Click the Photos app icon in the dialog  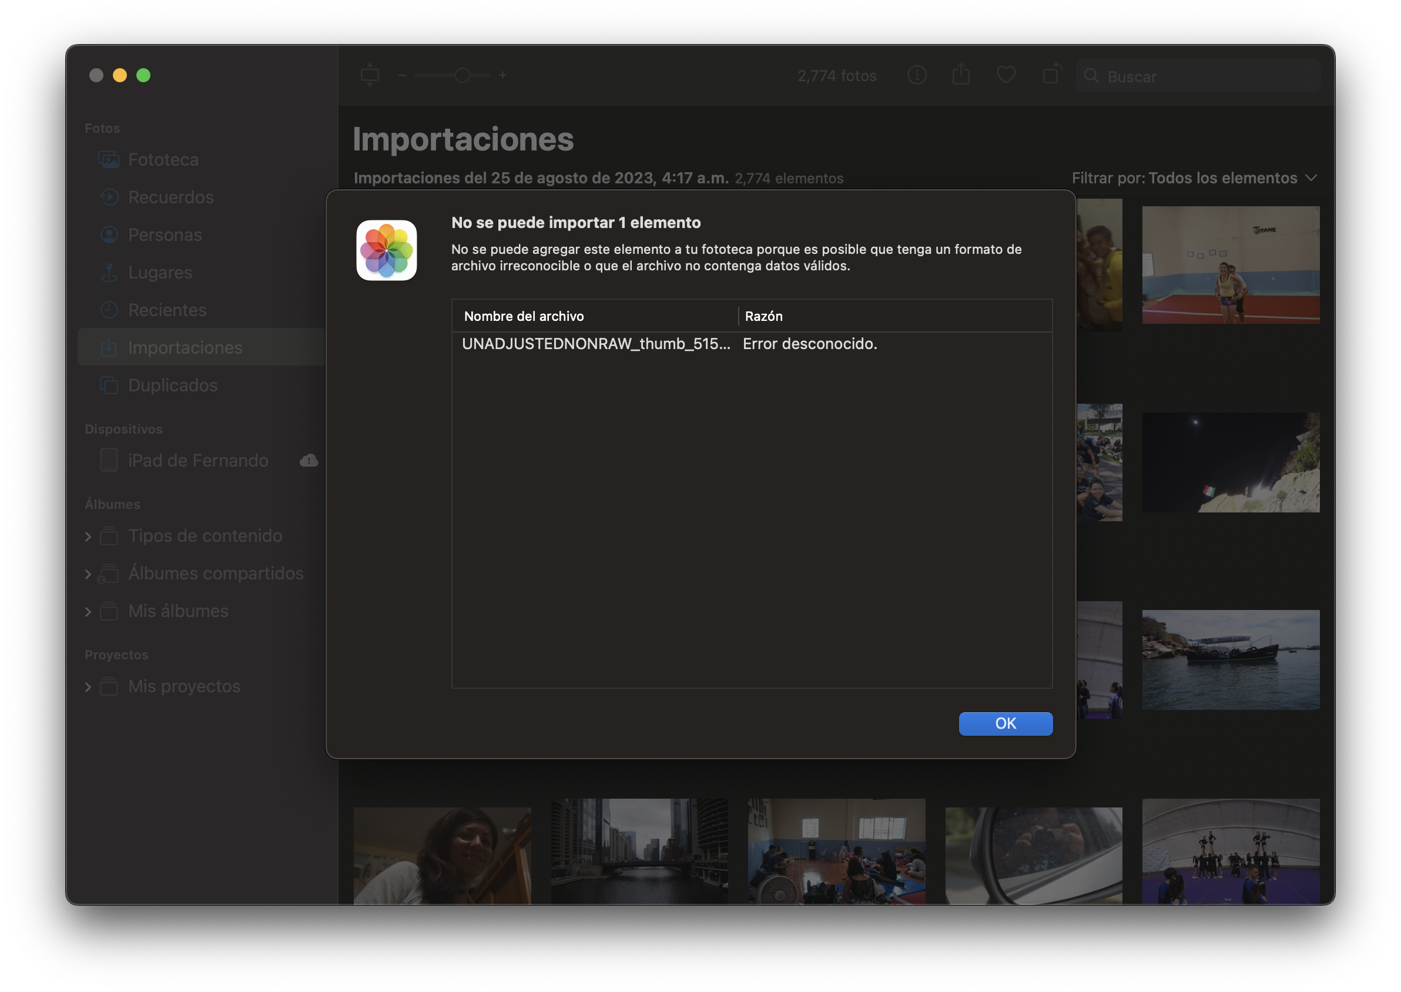(387, 250)
